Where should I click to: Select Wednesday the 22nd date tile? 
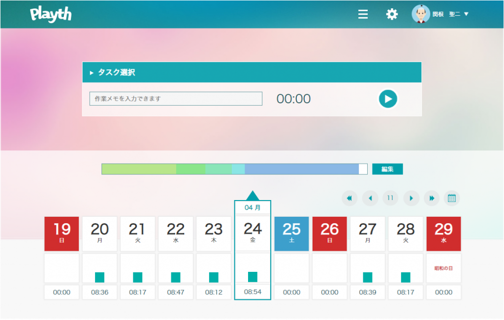click(176, 233)
